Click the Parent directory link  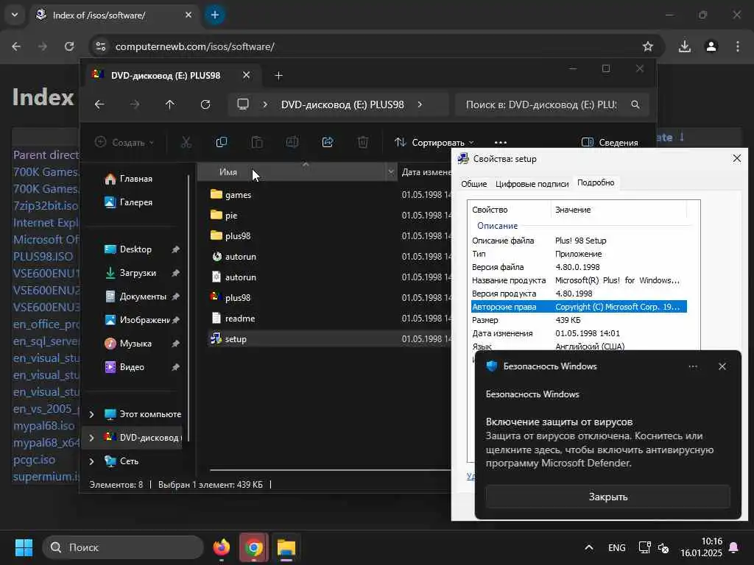[x=46, y=154]
